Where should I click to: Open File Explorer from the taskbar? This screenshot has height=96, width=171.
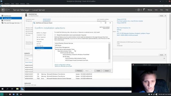click(x=17, y=89)
